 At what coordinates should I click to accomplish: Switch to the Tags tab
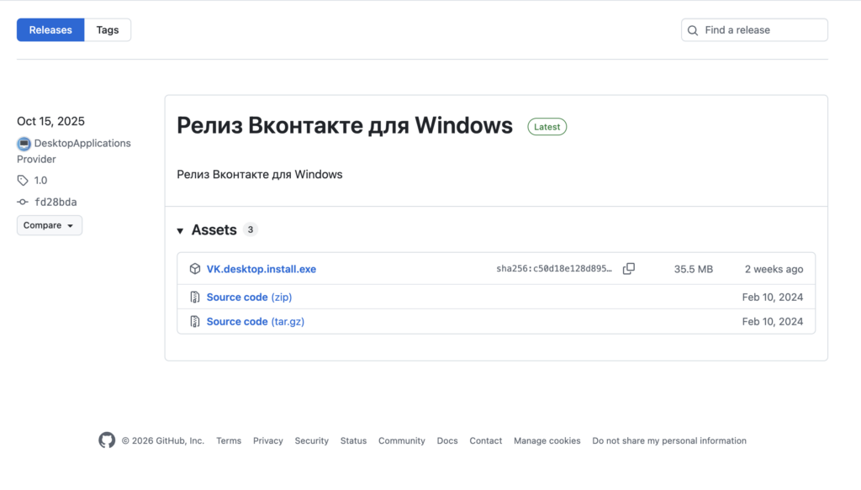[x=108, y=30]
